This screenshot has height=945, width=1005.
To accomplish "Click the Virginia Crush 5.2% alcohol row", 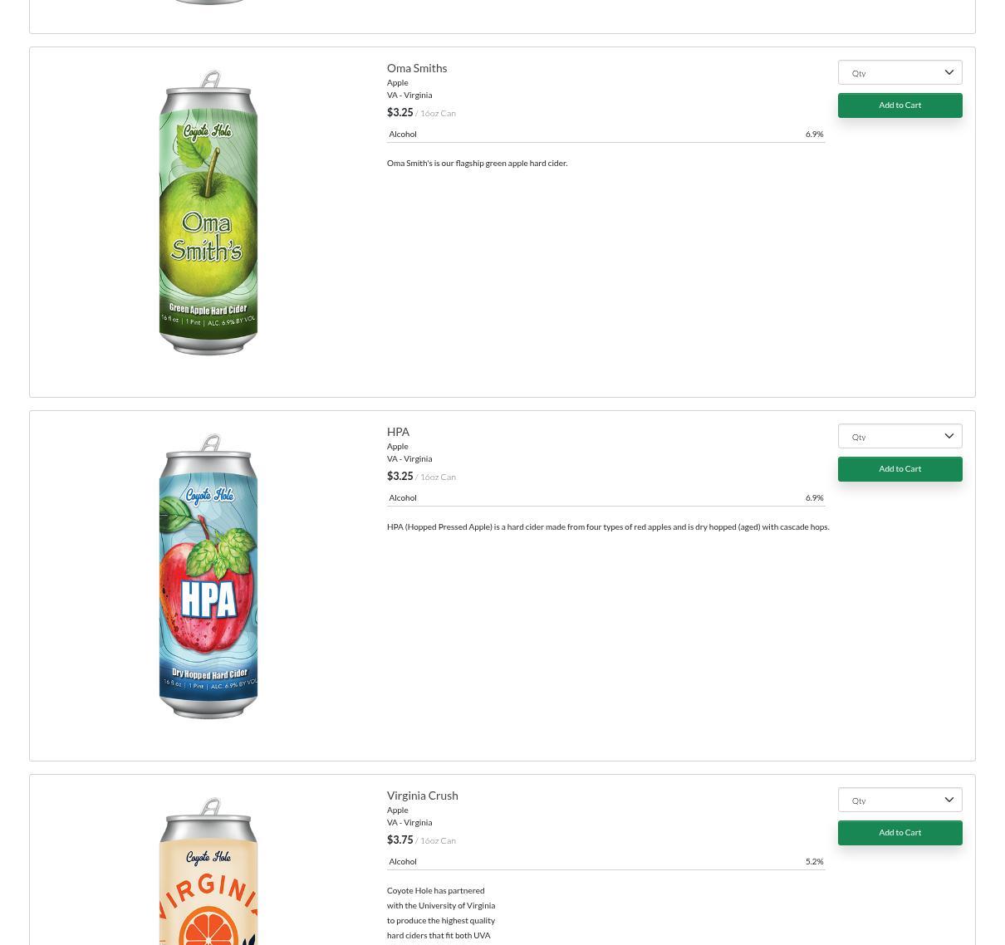I will tap(605, 861).
